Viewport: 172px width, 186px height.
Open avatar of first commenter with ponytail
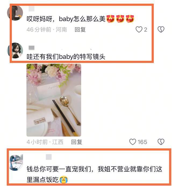15,13
